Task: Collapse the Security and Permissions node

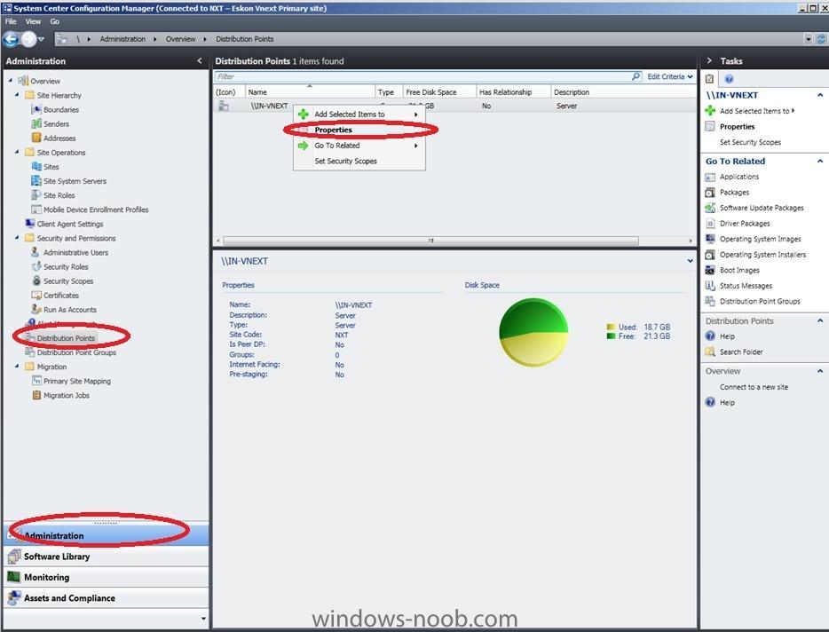Action: tap(17, 238)
